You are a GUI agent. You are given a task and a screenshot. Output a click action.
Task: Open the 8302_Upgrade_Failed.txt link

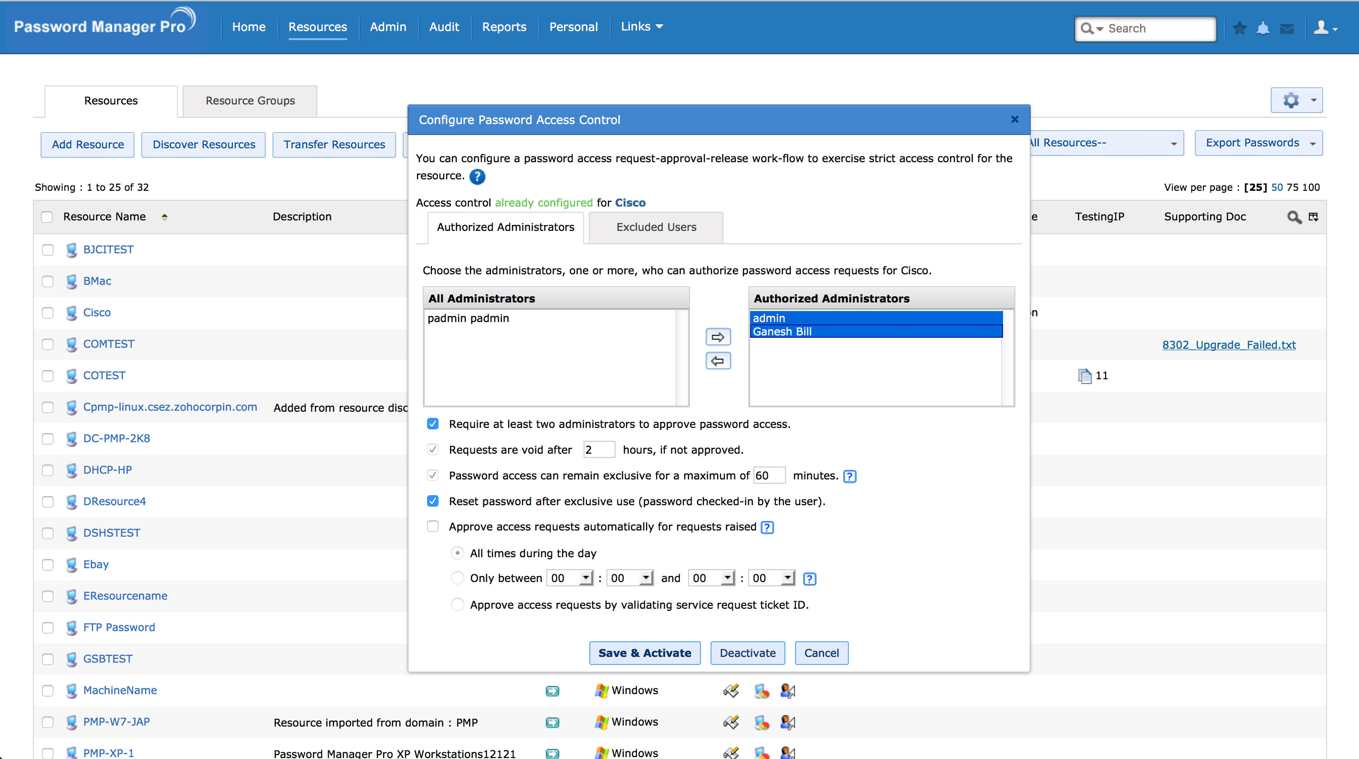click(1229, 345)
